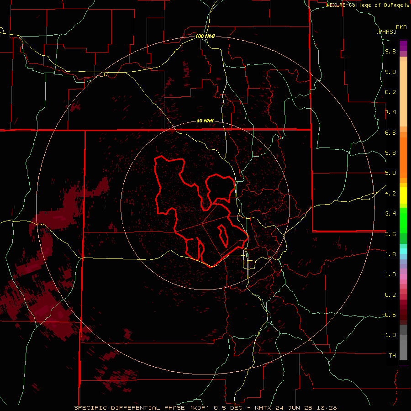
Task: Click the 100 NMI range ring label
Action: coord(205,36)
